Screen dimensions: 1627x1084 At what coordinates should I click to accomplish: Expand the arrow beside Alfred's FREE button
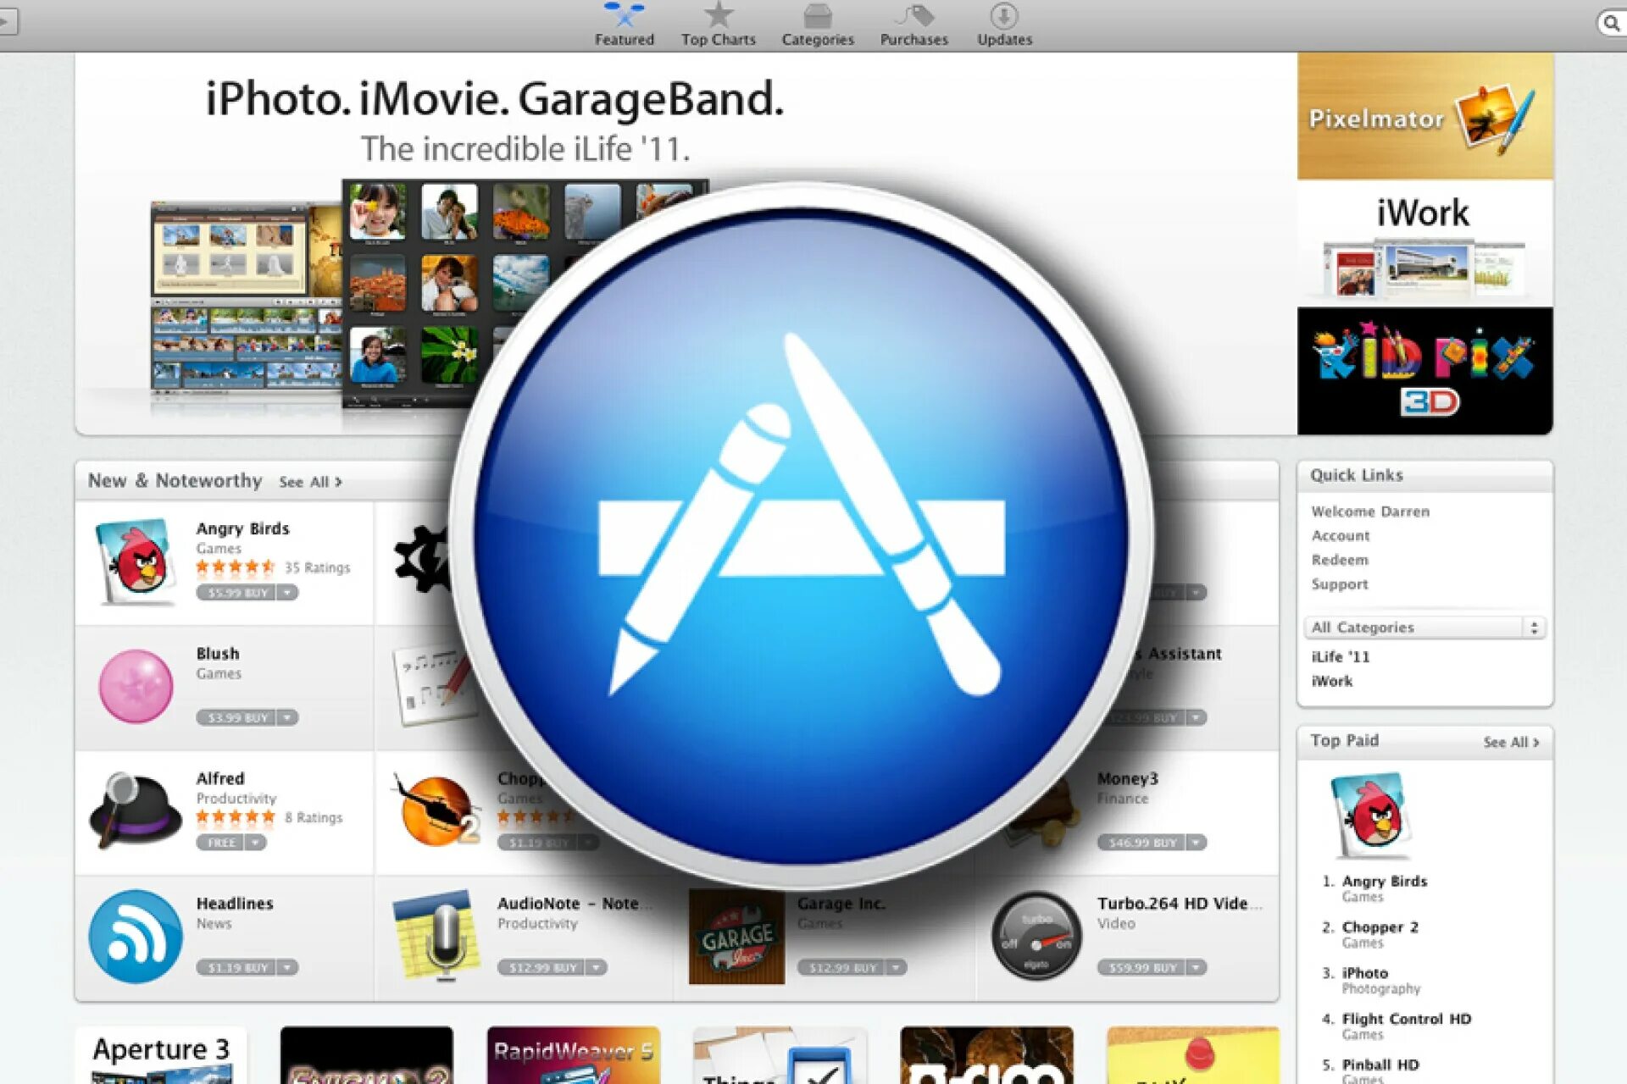(x=255, y=843)
